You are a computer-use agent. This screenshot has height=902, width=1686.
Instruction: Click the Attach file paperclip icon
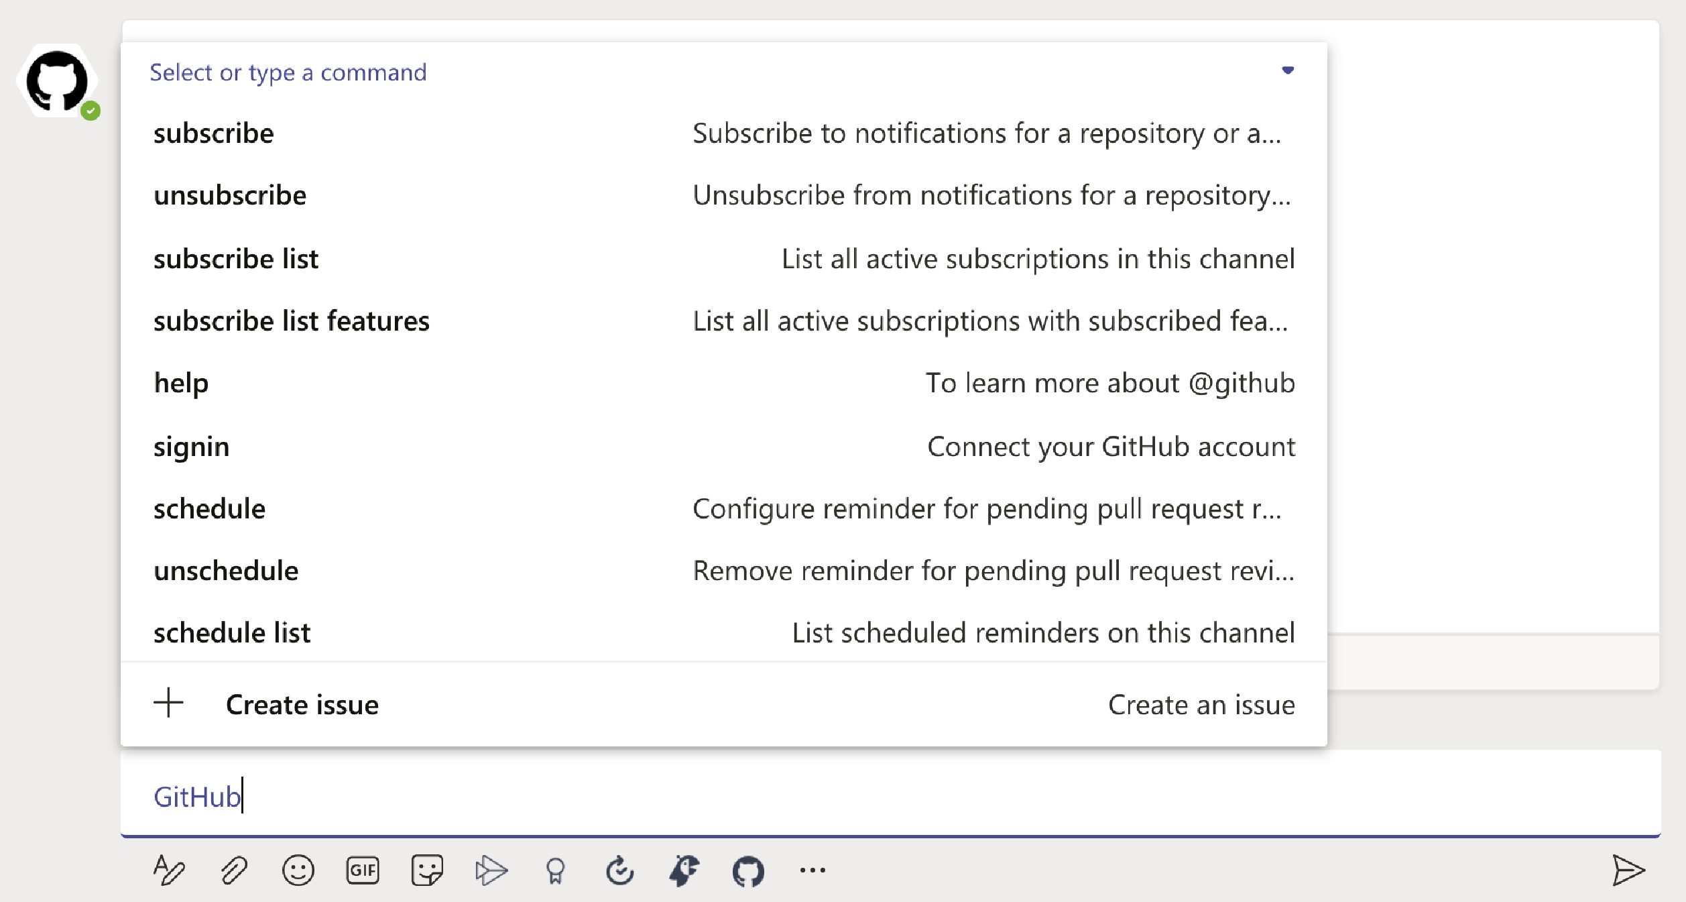pyautogui.click(x=234, y=870)
